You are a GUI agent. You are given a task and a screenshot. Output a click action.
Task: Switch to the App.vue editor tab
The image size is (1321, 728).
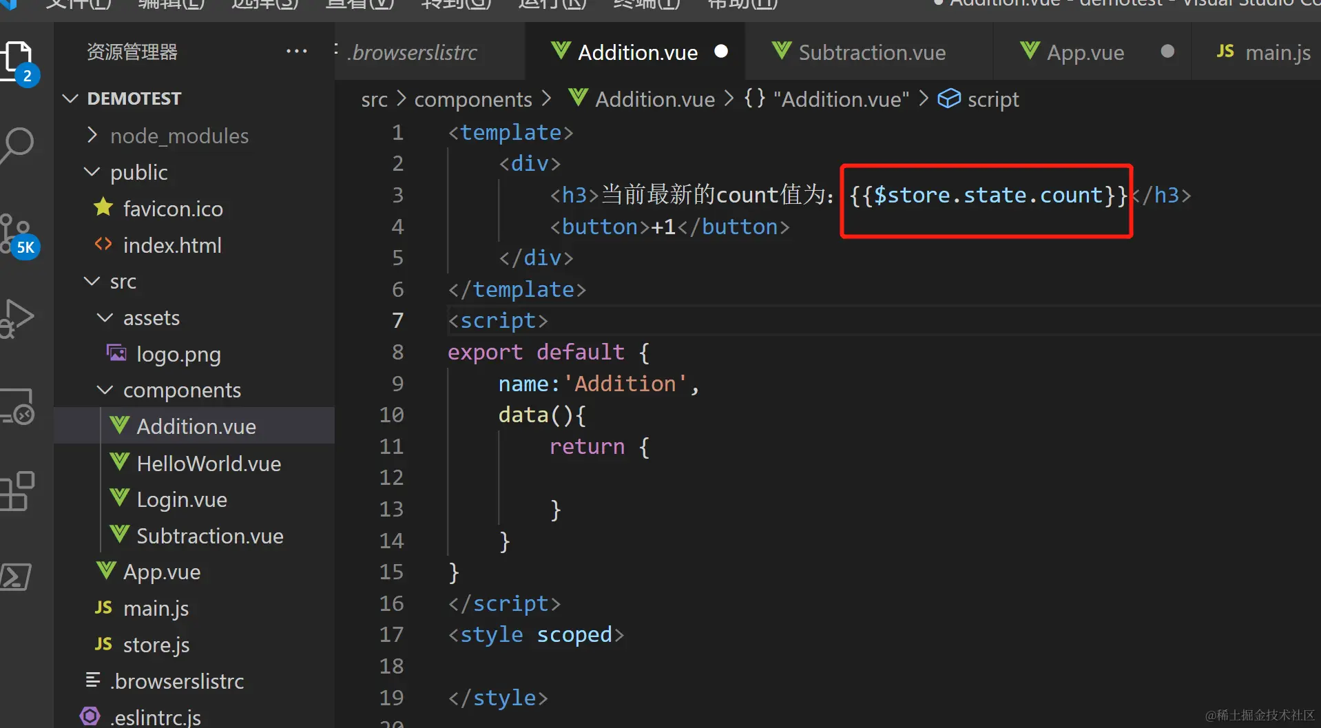coord(1092,52)
